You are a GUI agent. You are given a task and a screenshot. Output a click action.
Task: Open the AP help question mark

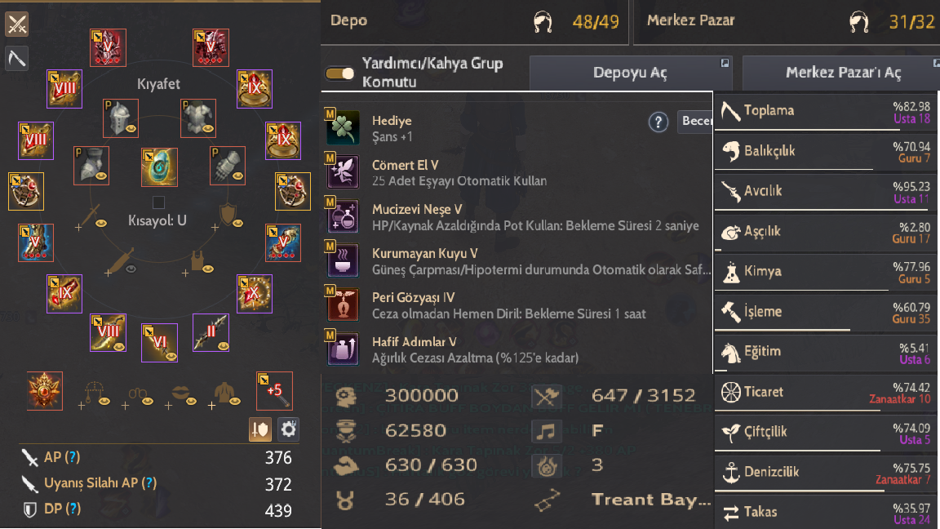[73, 458]
